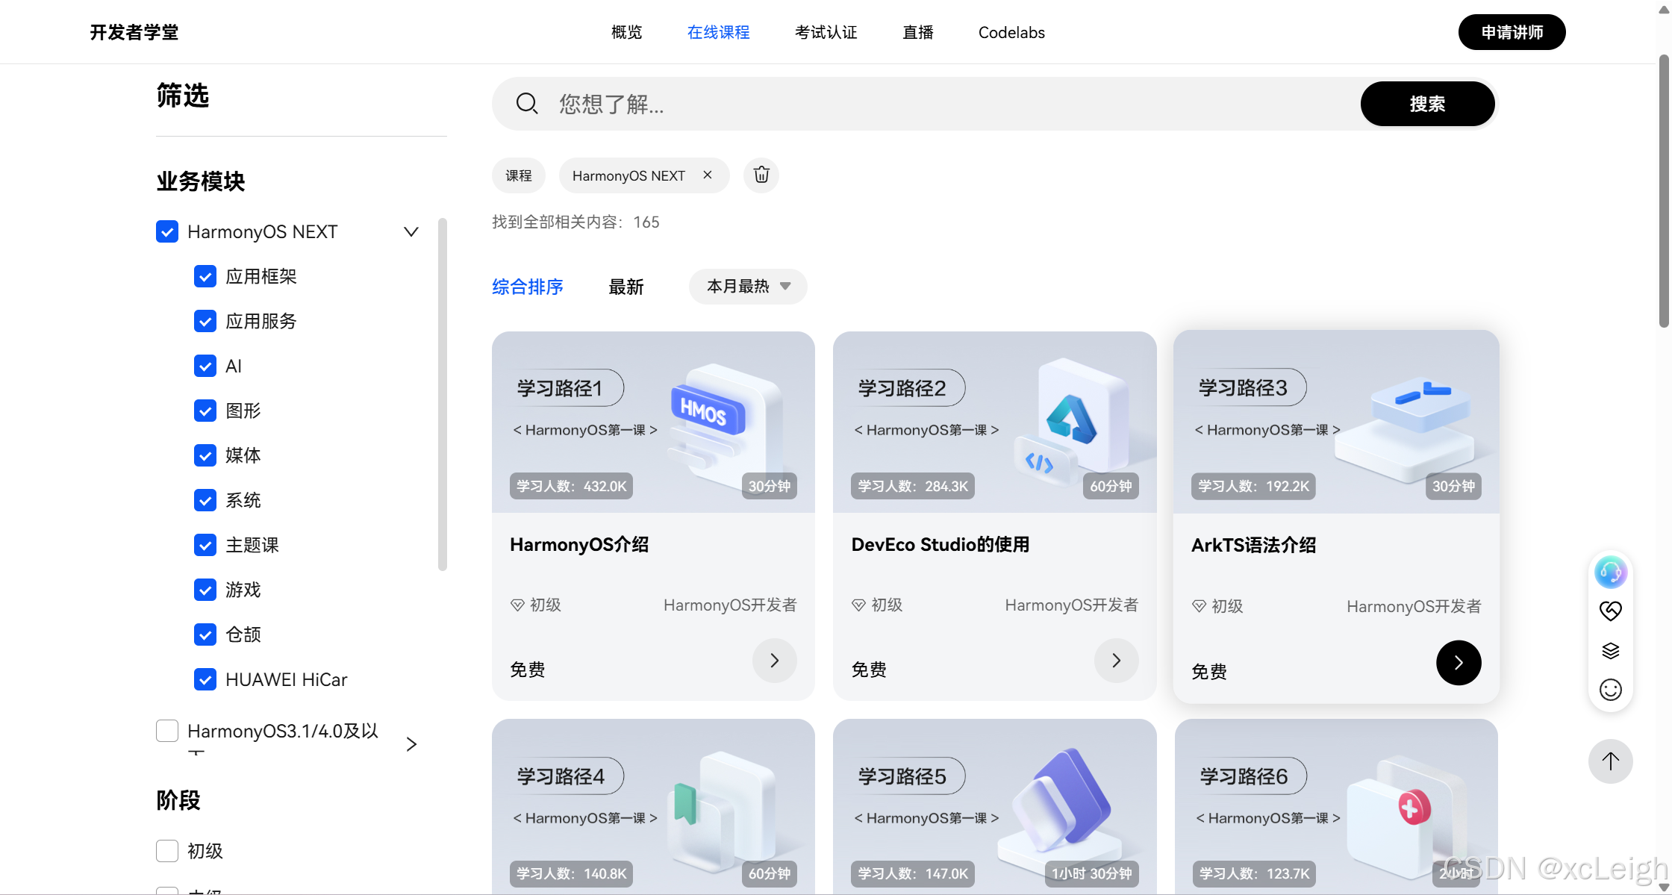Uncheck the 应用框架 checkbox
Viewport: 1672px width, 895px height.
(x=205, y=276)
